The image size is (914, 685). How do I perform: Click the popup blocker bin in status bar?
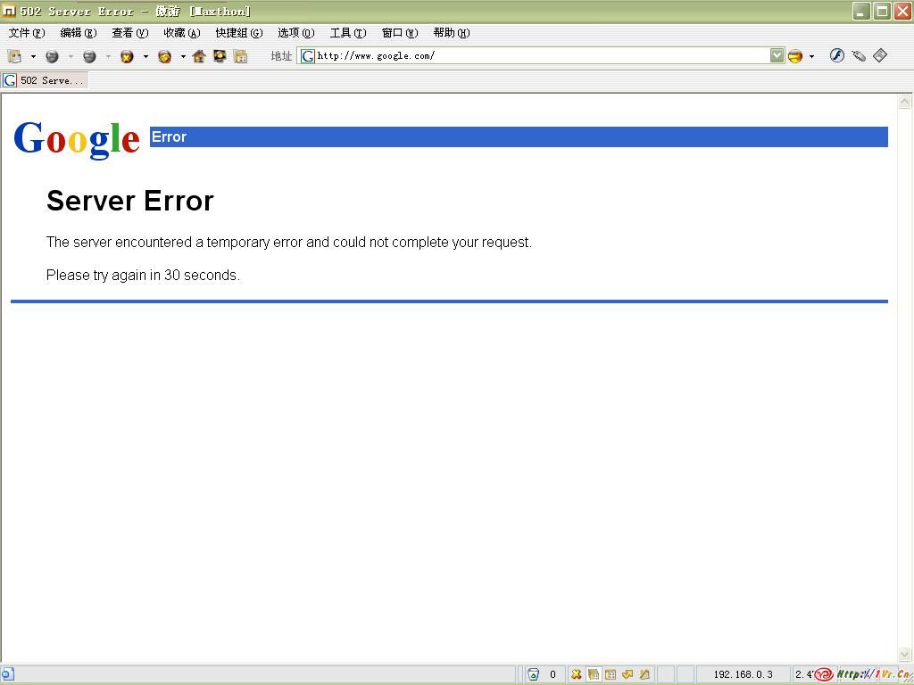pyautogui.click(x=533, y=674)
